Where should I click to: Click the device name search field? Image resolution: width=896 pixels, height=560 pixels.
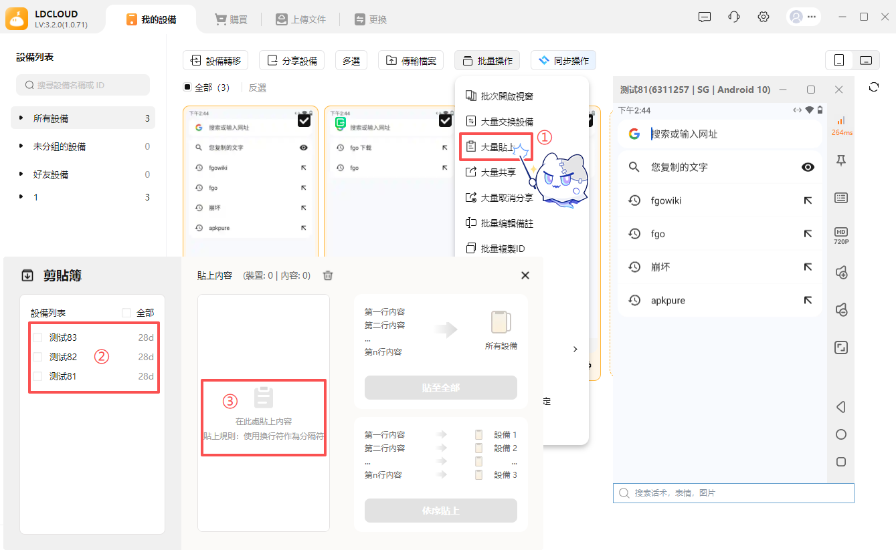pos(83,85)
